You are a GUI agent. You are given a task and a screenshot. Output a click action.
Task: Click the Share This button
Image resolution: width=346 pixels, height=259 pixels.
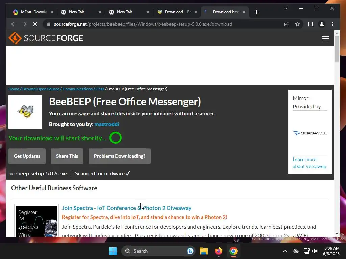click(x=67, y=156)
